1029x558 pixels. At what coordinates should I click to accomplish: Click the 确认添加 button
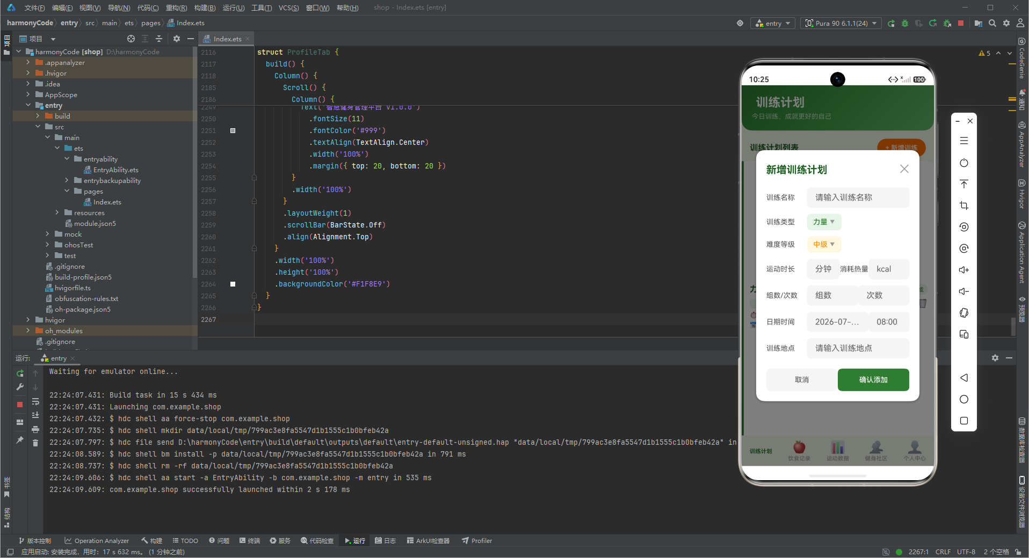click(873, 380)
